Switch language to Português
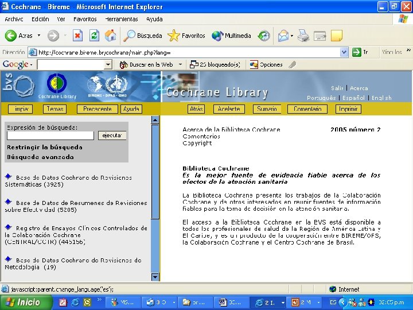The image size is (413, 310). (x=321, y=98)
